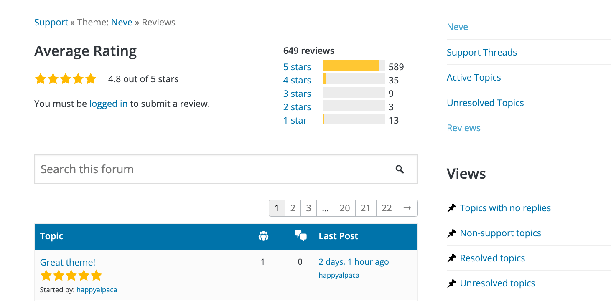This screenshot has width=611, height=301.
Task: Open the Neve theme breadcrumb link
Action: pos(122,22)
